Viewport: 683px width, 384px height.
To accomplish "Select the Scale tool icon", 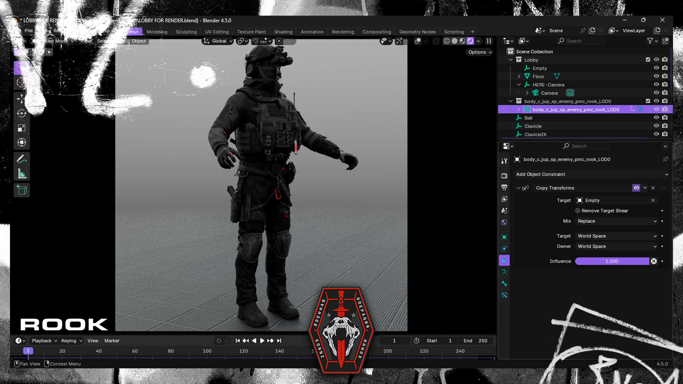I will click(22, 128).
